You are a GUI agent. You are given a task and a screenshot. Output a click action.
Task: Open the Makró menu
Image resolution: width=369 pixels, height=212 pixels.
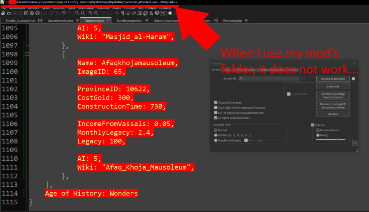[x=117, y=8]
